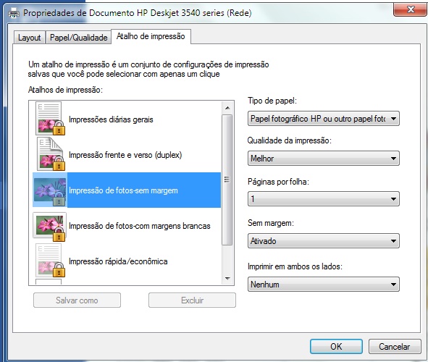
Task: Click the shortcuts list scroll up arrow
Action: (227, 108)
